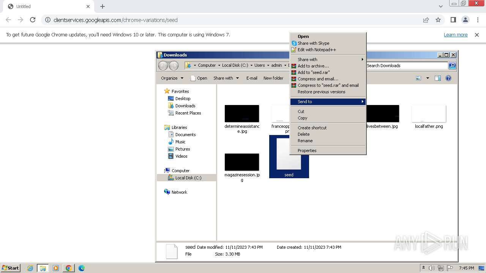Image resolution: width=486 pixels, height=273 pixels.
Task: Select the magazinesession.jpg thumbnail
Action: 242,162
